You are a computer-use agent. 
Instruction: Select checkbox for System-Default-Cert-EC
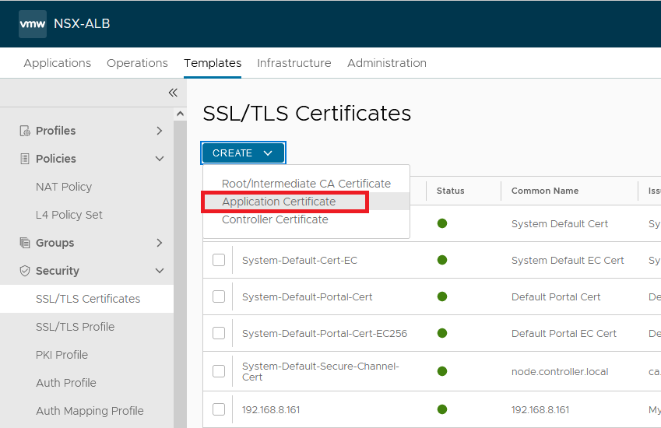(219, 260)
